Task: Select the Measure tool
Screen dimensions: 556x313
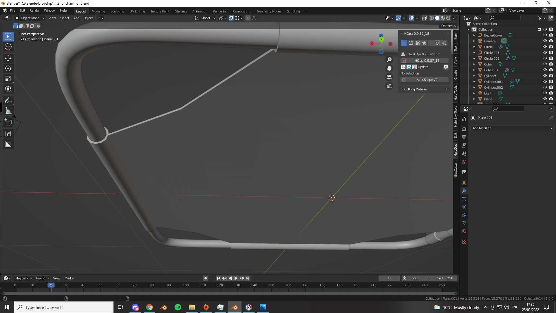Action: point(8,110)
